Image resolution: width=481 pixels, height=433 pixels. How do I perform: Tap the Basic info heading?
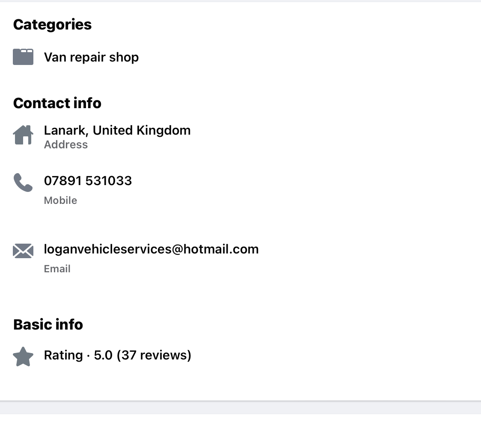pos(48,324)
